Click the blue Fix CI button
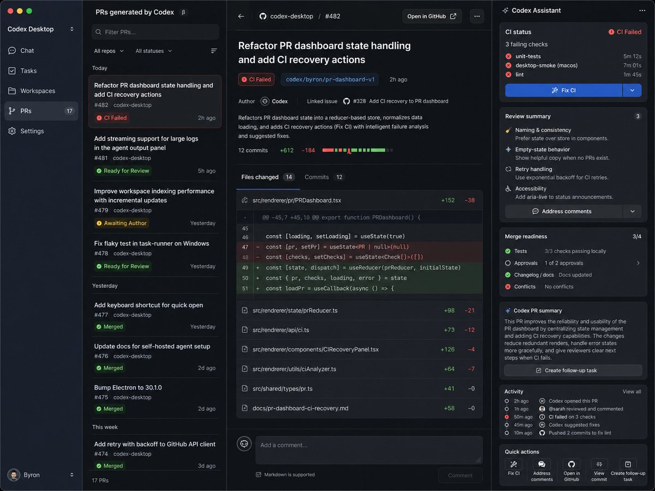The image size is (655, 491). coord(564,91)
